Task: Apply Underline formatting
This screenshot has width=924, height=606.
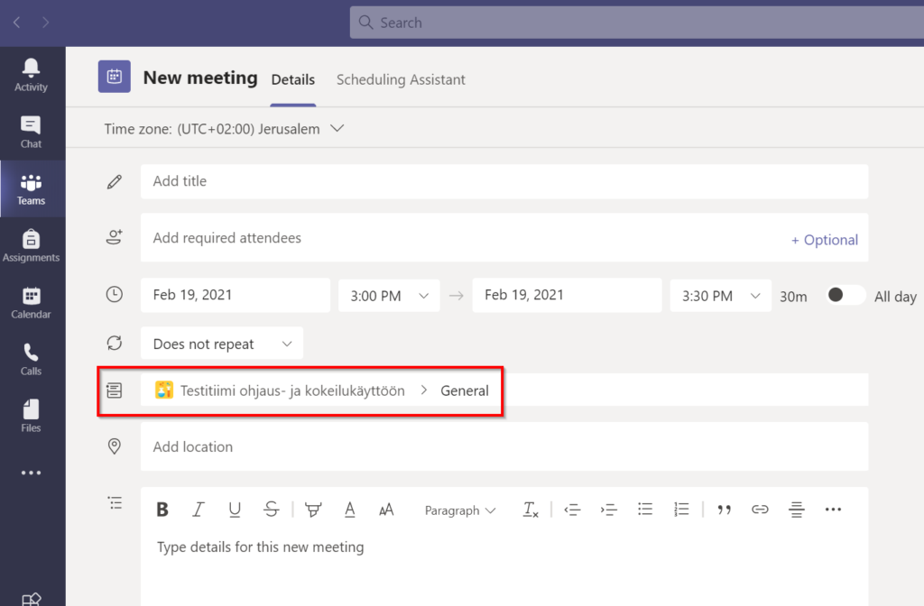Action: click(x=235, y=510)
